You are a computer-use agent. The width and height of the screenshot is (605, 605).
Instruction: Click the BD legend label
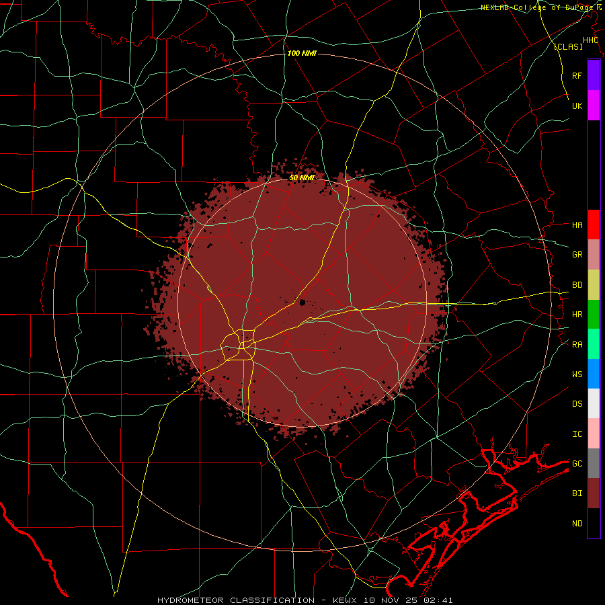[x=577, y=285]
